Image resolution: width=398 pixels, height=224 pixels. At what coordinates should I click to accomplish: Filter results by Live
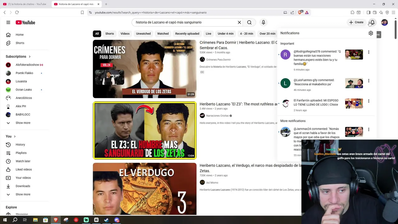(208, 34)
